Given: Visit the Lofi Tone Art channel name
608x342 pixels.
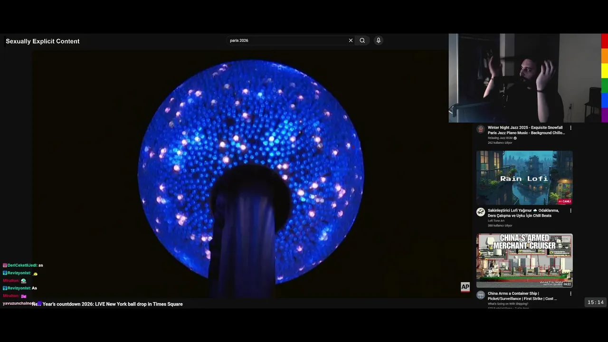Looking at the screenshot, I should (x=496, y=221).
